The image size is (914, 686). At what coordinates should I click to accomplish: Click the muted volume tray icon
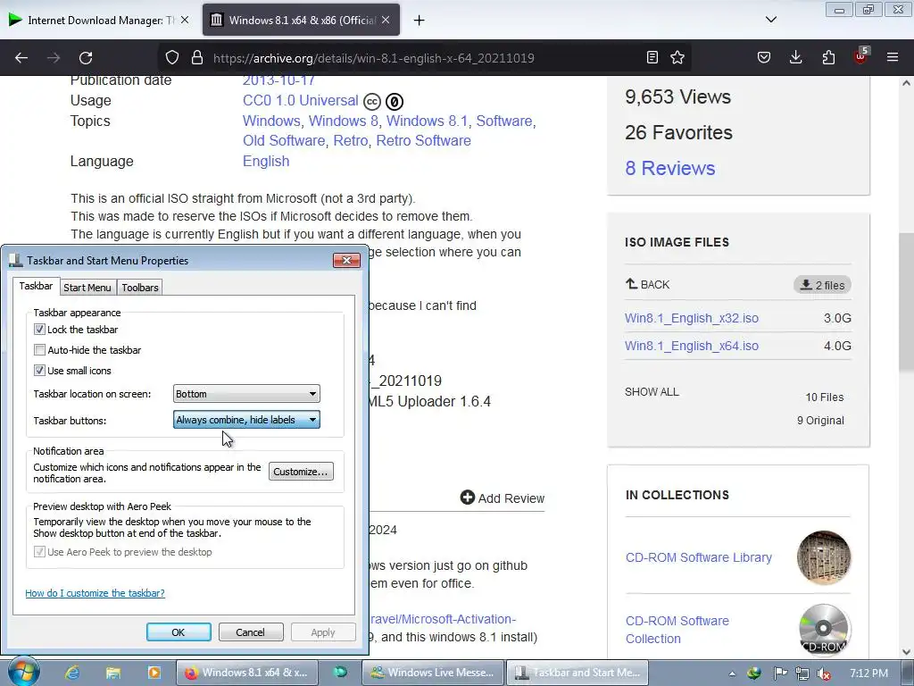coord(824,673)
